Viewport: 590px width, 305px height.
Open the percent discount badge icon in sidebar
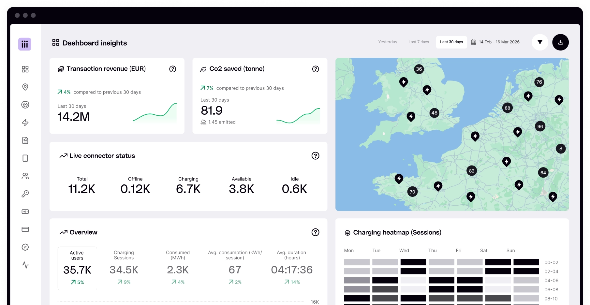coord(25,247)
